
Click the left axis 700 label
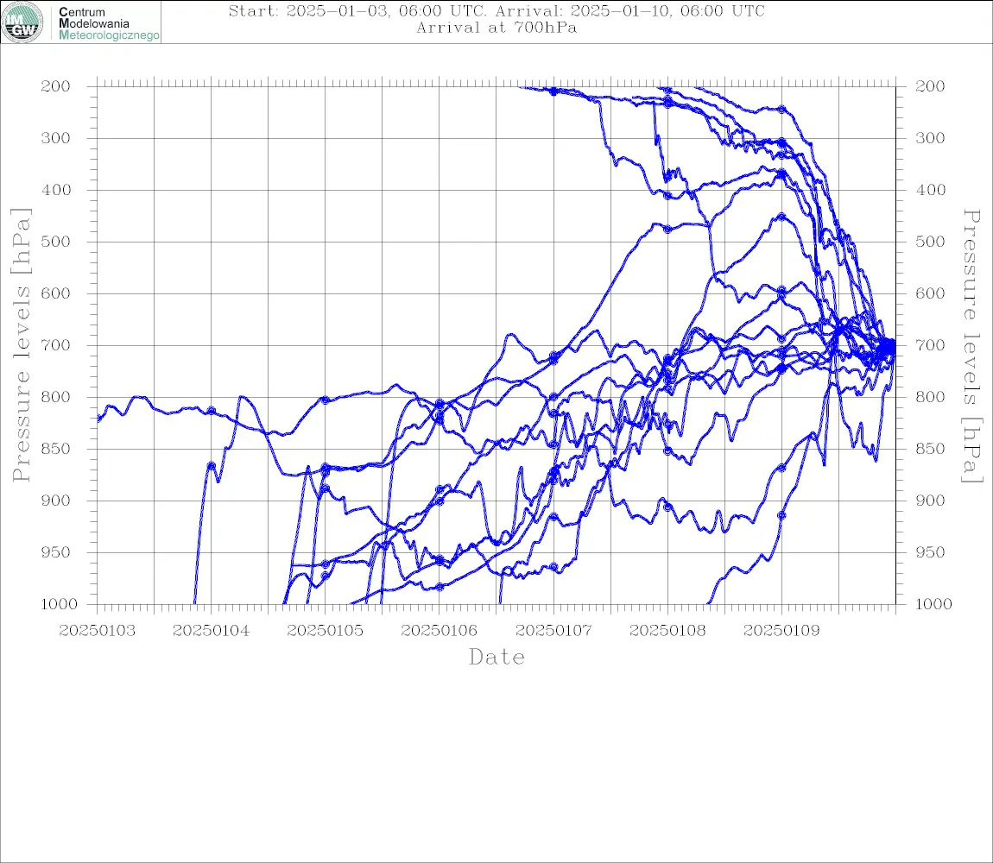click(56, 346)
